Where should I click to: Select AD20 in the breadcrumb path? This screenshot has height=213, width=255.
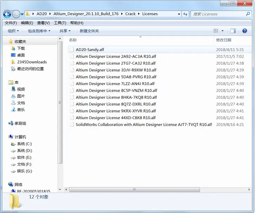[42, 14]
